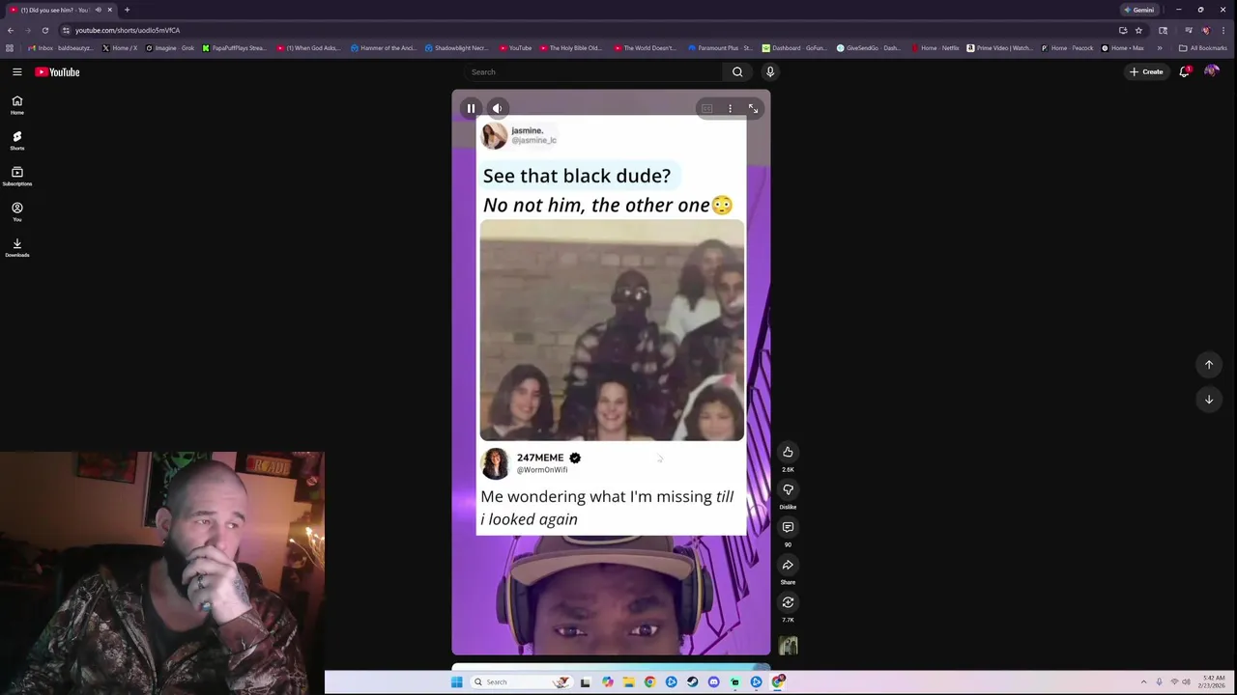Open Discord from the taskbar

click(x=713, y=682)
